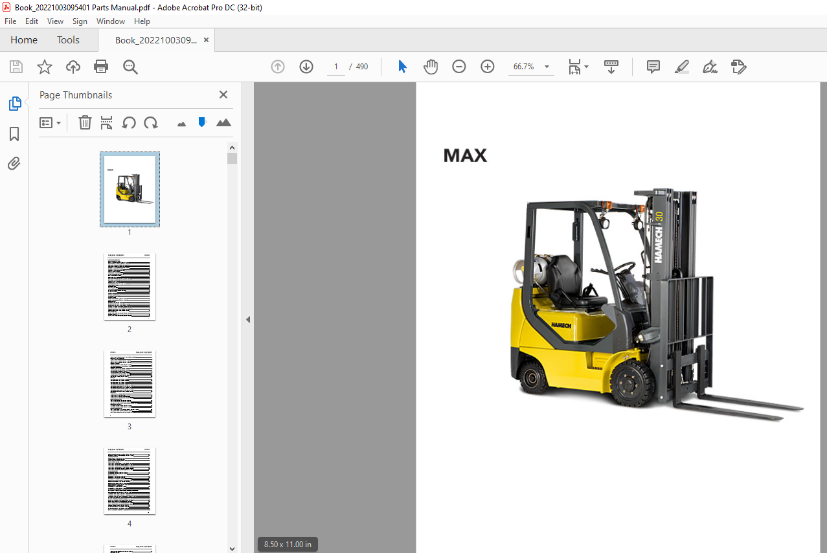Viewport: 827px width, 553px height.
Task: Open the File menu
Action: [x=10, y=21]
